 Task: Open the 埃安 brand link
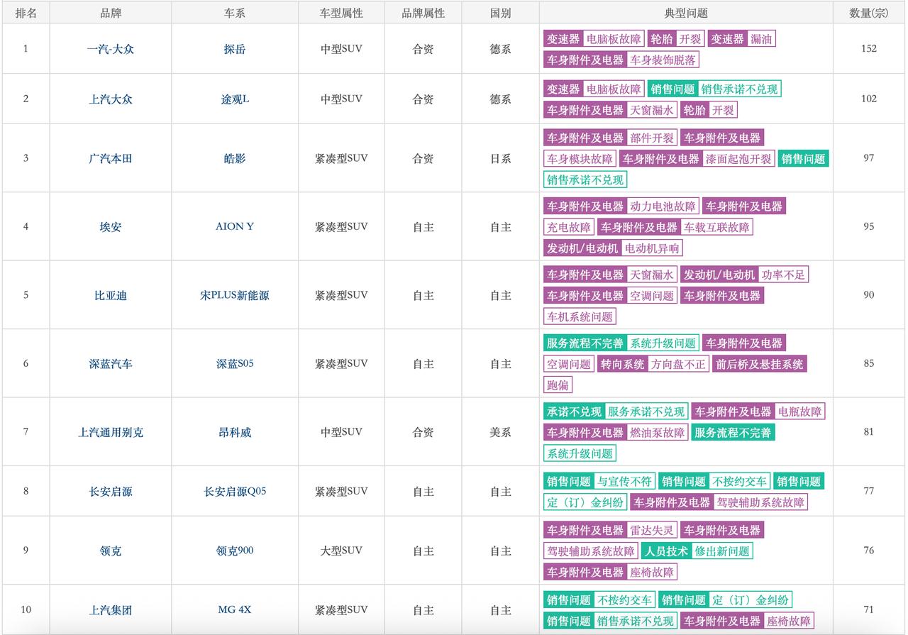pos(110,227)
